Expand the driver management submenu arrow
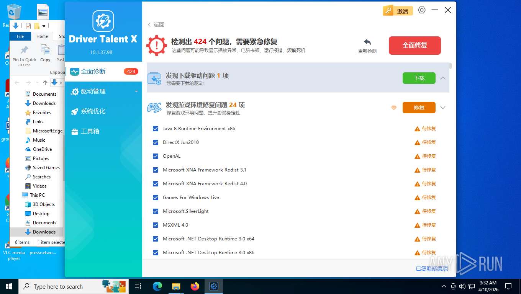 [x=136, y=91]
